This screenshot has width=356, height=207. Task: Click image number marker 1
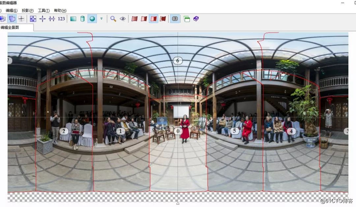(121, 131)
